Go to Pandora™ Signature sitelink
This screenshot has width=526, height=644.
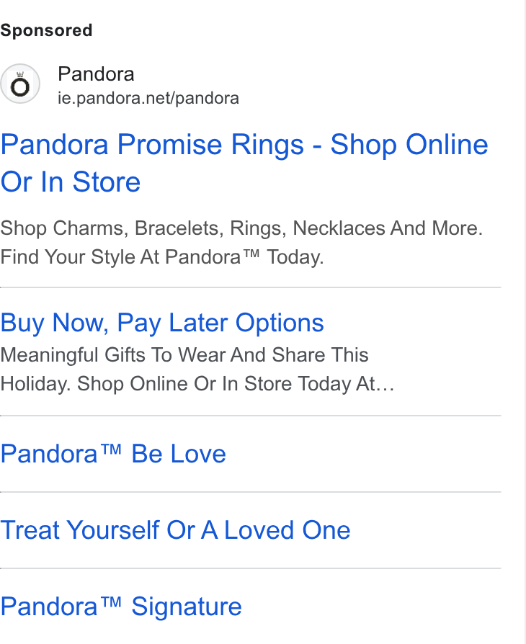(x=121, y=607)
